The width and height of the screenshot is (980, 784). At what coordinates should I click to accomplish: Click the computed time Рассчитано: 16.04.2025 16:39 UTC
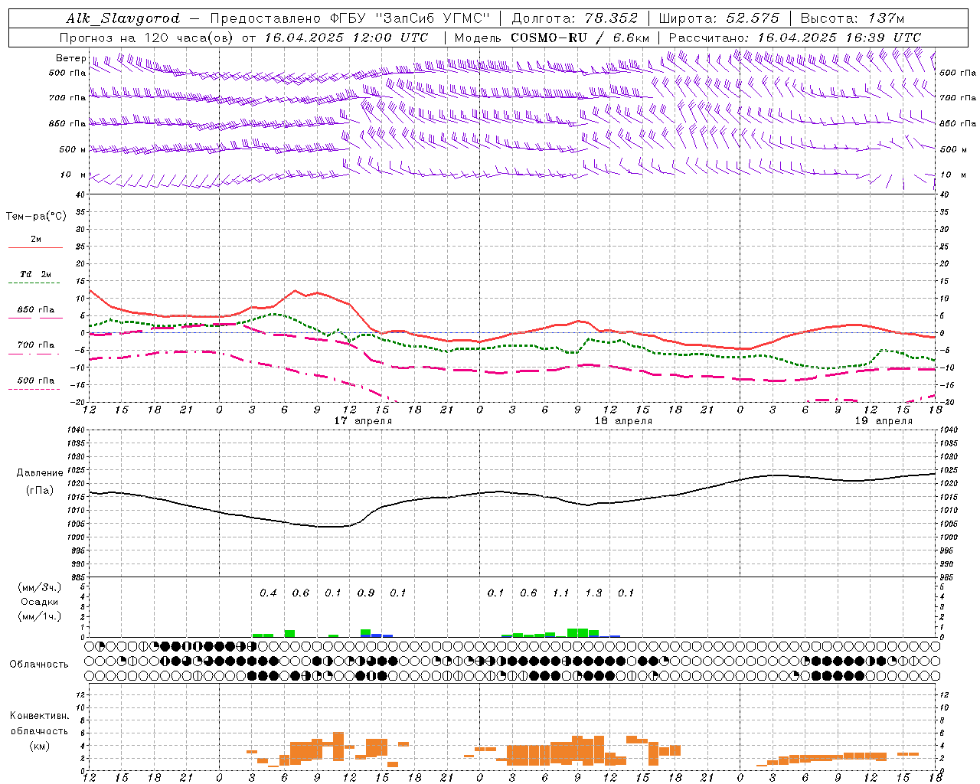[795, 38]
